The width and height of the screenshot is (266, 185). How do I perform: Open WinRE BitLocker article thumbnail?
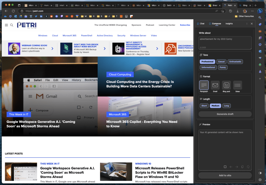point(116,172)
